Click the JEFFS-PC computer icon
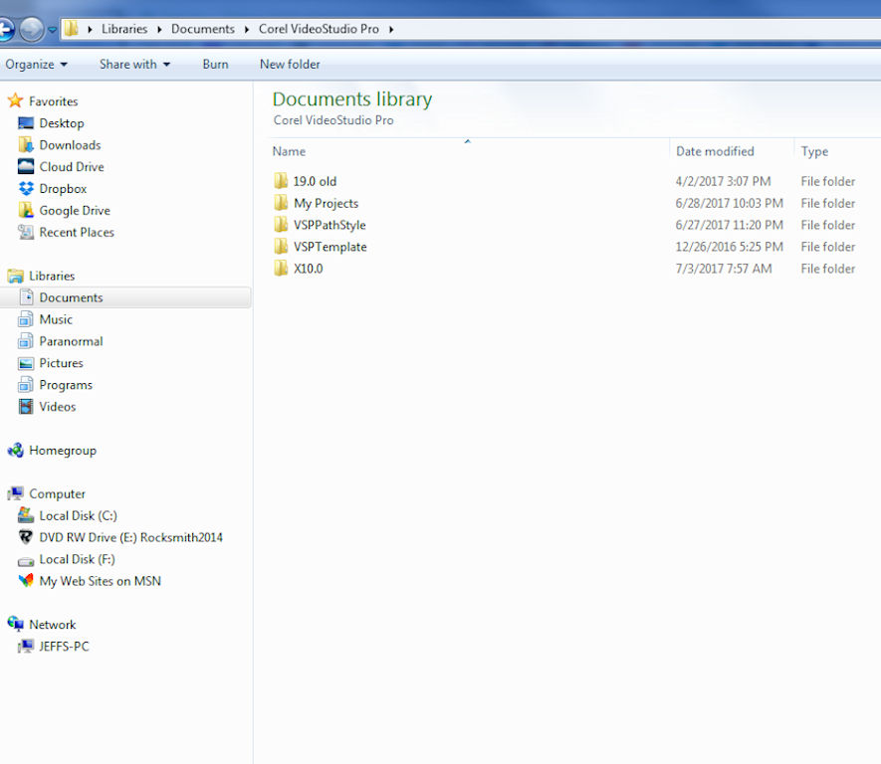The image size is (881, 764). tap(26, 646)
